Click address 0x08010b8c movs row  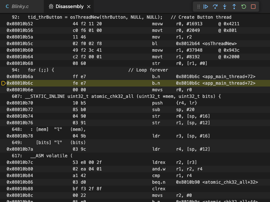pyautogui.click(x=135, y=195)
